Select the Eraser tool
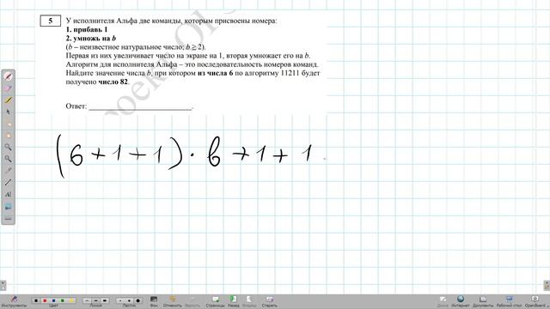 click(8, 88)
